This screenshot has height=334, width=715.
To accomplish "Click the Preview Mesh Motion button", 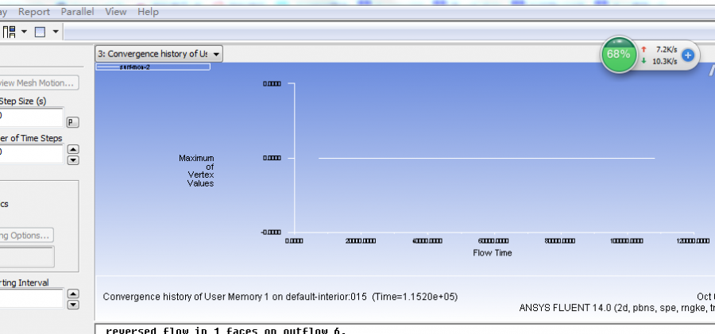I will (x=38, y=83).
